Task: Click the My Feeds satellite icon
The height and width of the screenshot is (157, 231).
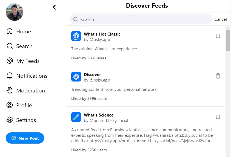Action: [x=10, y=61]
